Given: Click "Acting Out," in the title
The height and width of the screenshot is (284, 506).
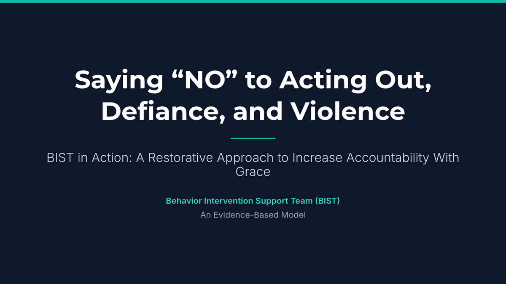Looking at the screenshot, I should tap(355, 79).
